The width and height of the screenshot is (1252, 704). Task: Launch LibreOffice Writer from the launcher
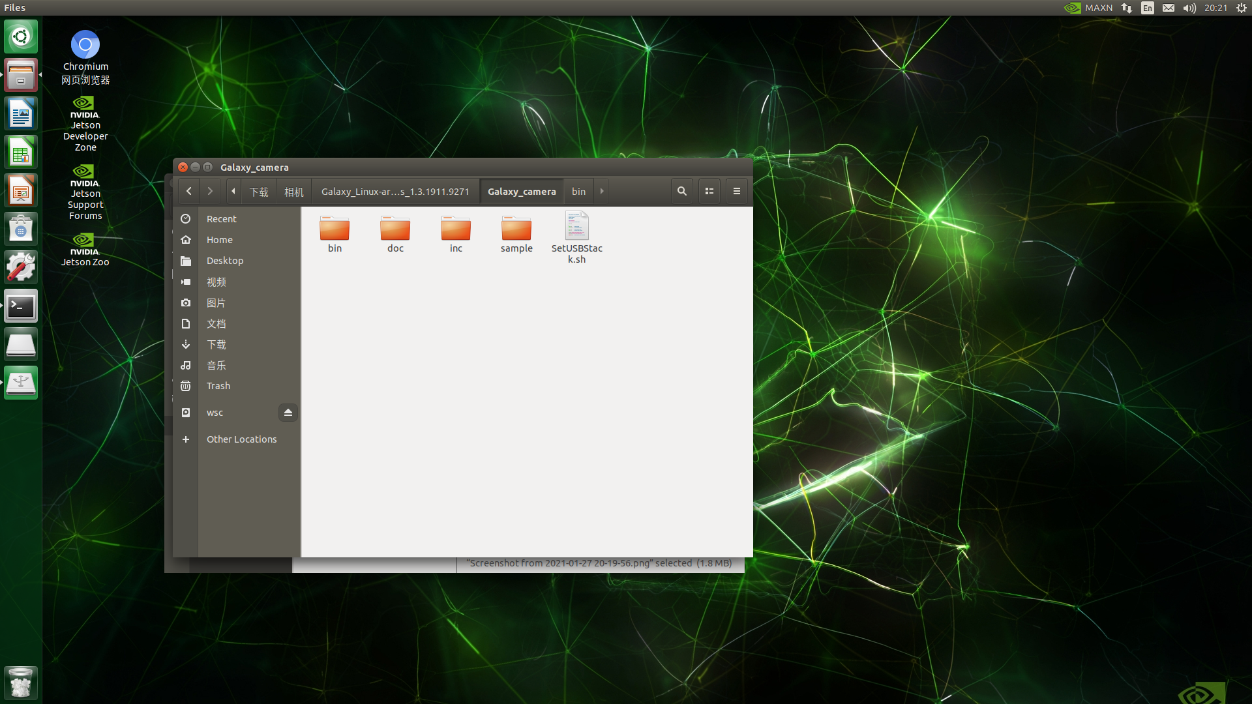[x=21, y=113]
